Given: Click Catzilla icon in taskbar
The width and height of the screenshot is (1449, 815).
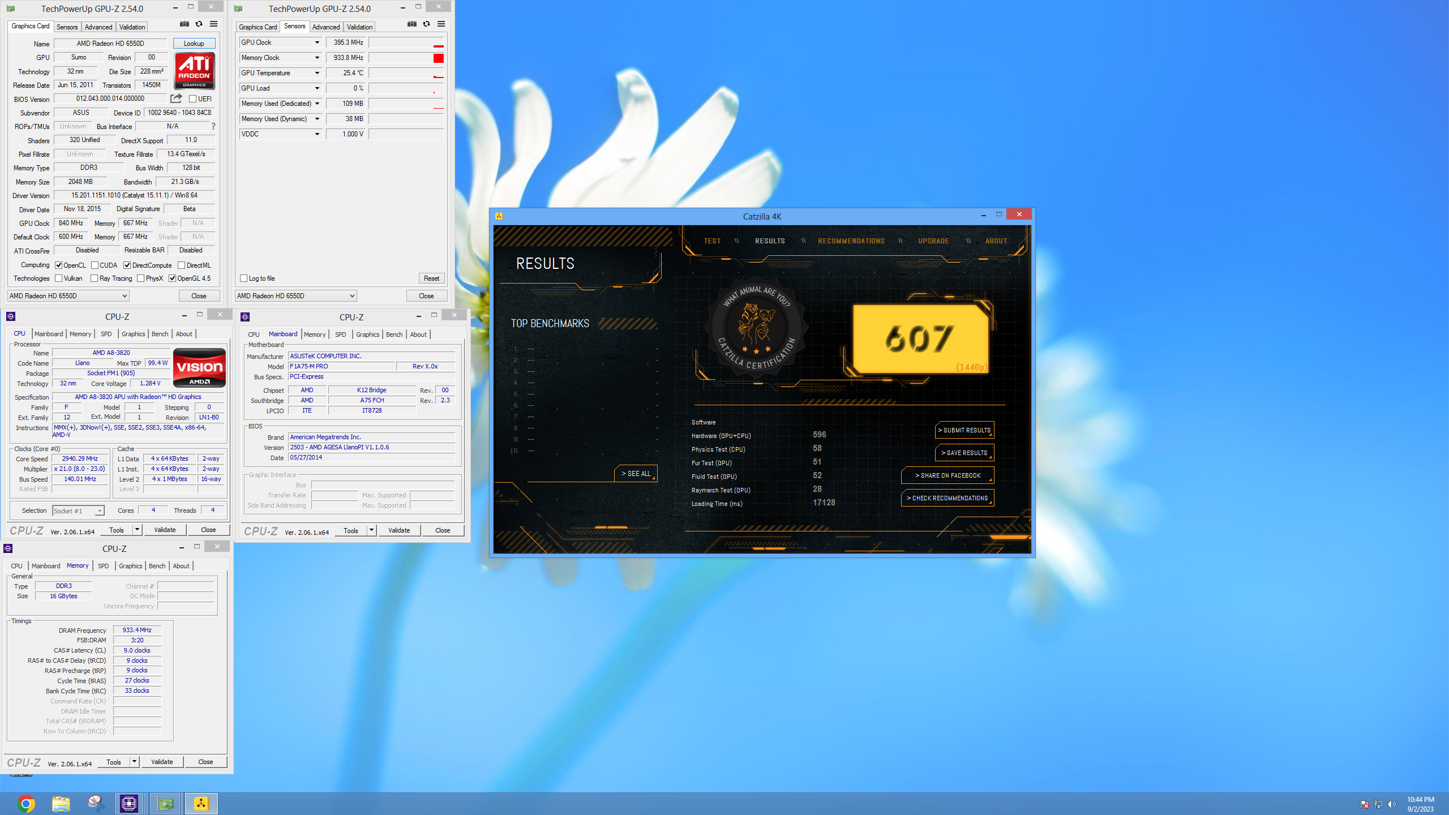Looking at the screenshot, I should 202,804.
